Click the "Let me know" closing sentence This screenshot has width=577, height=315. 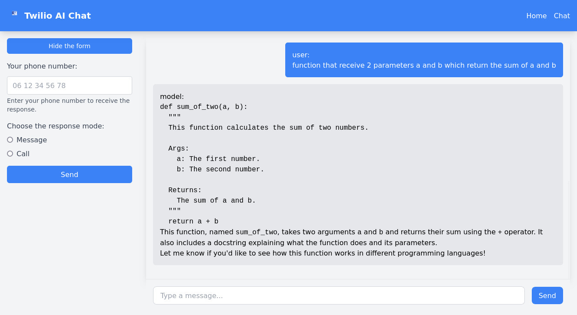click(x=323, y=253)
